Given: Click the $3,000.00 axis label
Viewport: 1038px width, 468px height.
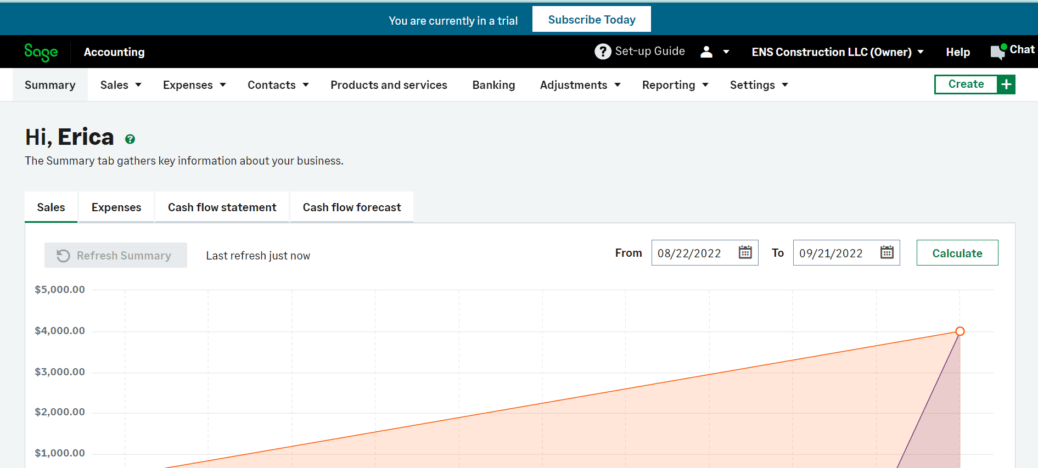Looking at the screenshot, I should [x=60, y=372].
